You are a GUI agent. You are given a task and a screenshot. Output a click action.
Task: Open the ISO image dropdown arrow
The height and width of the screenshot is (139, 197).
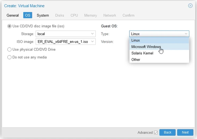[92, 41]
